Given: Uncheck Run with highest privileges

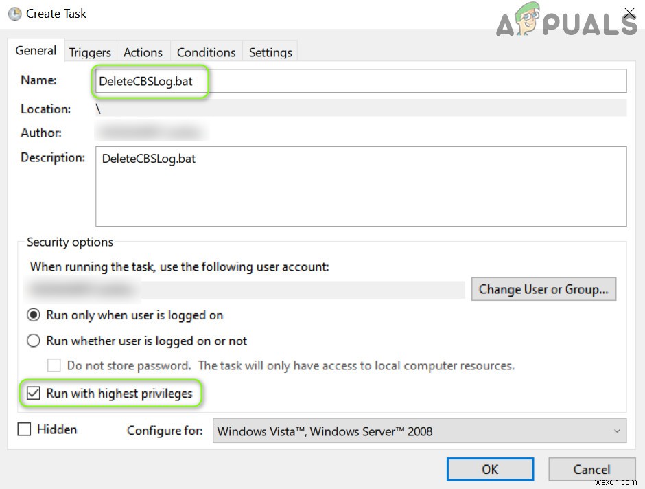Looking at the screenshot, I should pyautogui.click(x=34, y=393).
